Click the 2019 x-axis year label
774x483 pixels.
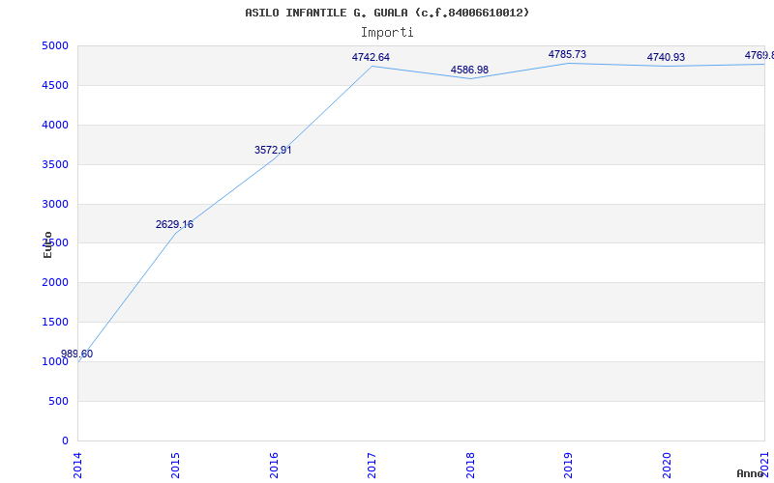[569, 466]
